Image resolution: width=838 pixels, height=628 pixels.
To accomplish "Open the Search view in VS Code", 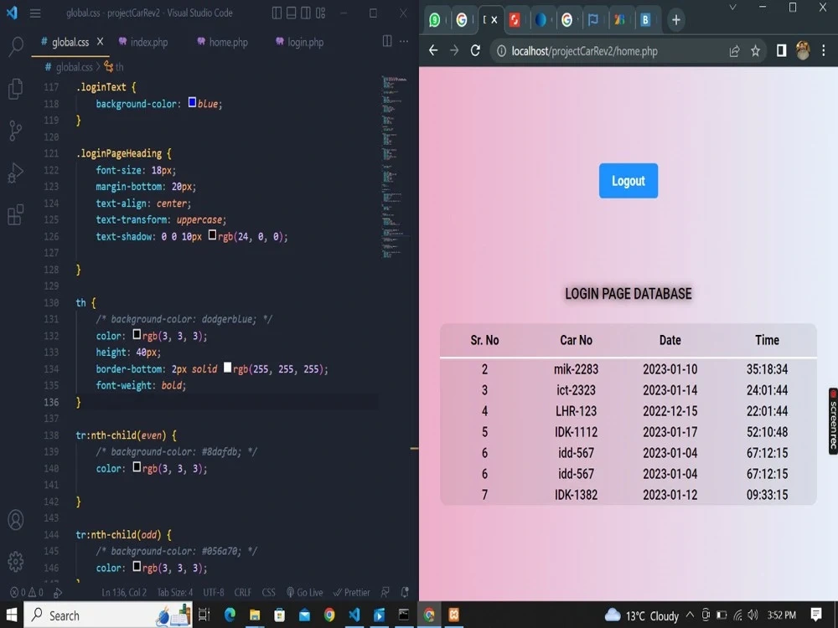I will [16, 46].
